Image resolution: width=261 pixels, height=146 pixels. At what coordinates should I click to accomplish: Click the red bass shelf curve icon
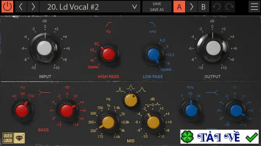tap(44, 92)
